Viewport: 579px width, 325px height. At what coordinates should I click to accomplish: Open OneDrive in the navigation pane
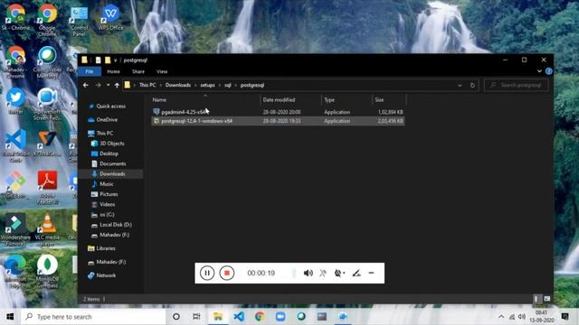pyautogui.click(x=107, y=120)
